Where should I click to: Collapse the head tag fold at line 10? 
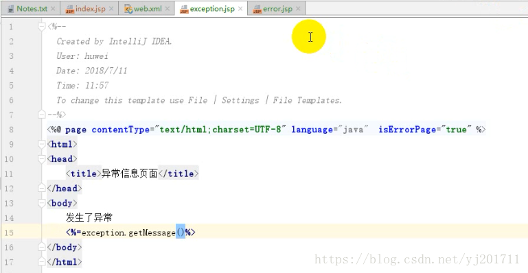click(42, 159)
